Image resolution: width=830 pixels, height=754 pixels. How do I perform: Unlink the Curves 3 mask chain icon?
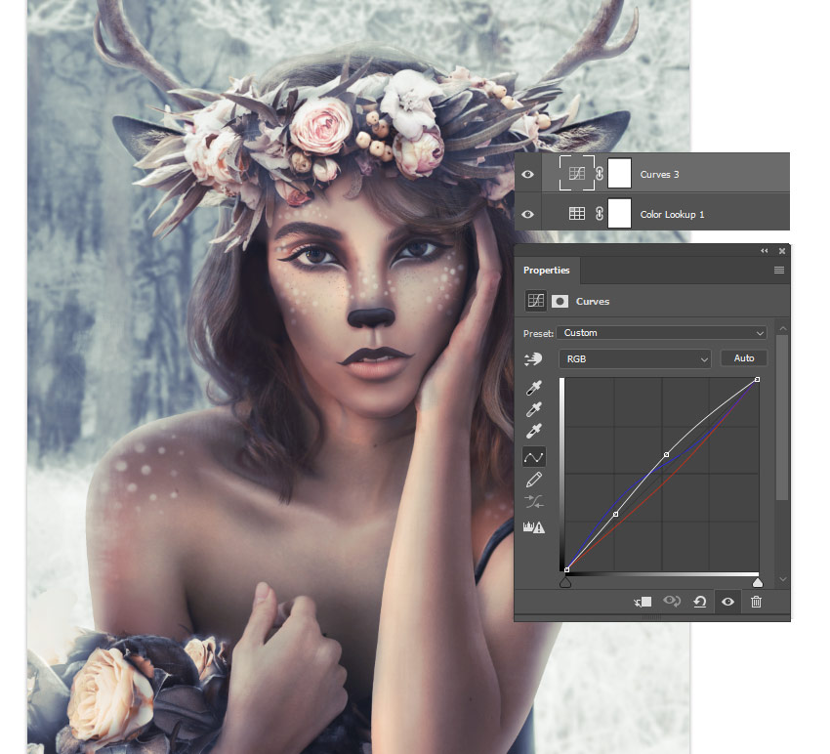600,173
